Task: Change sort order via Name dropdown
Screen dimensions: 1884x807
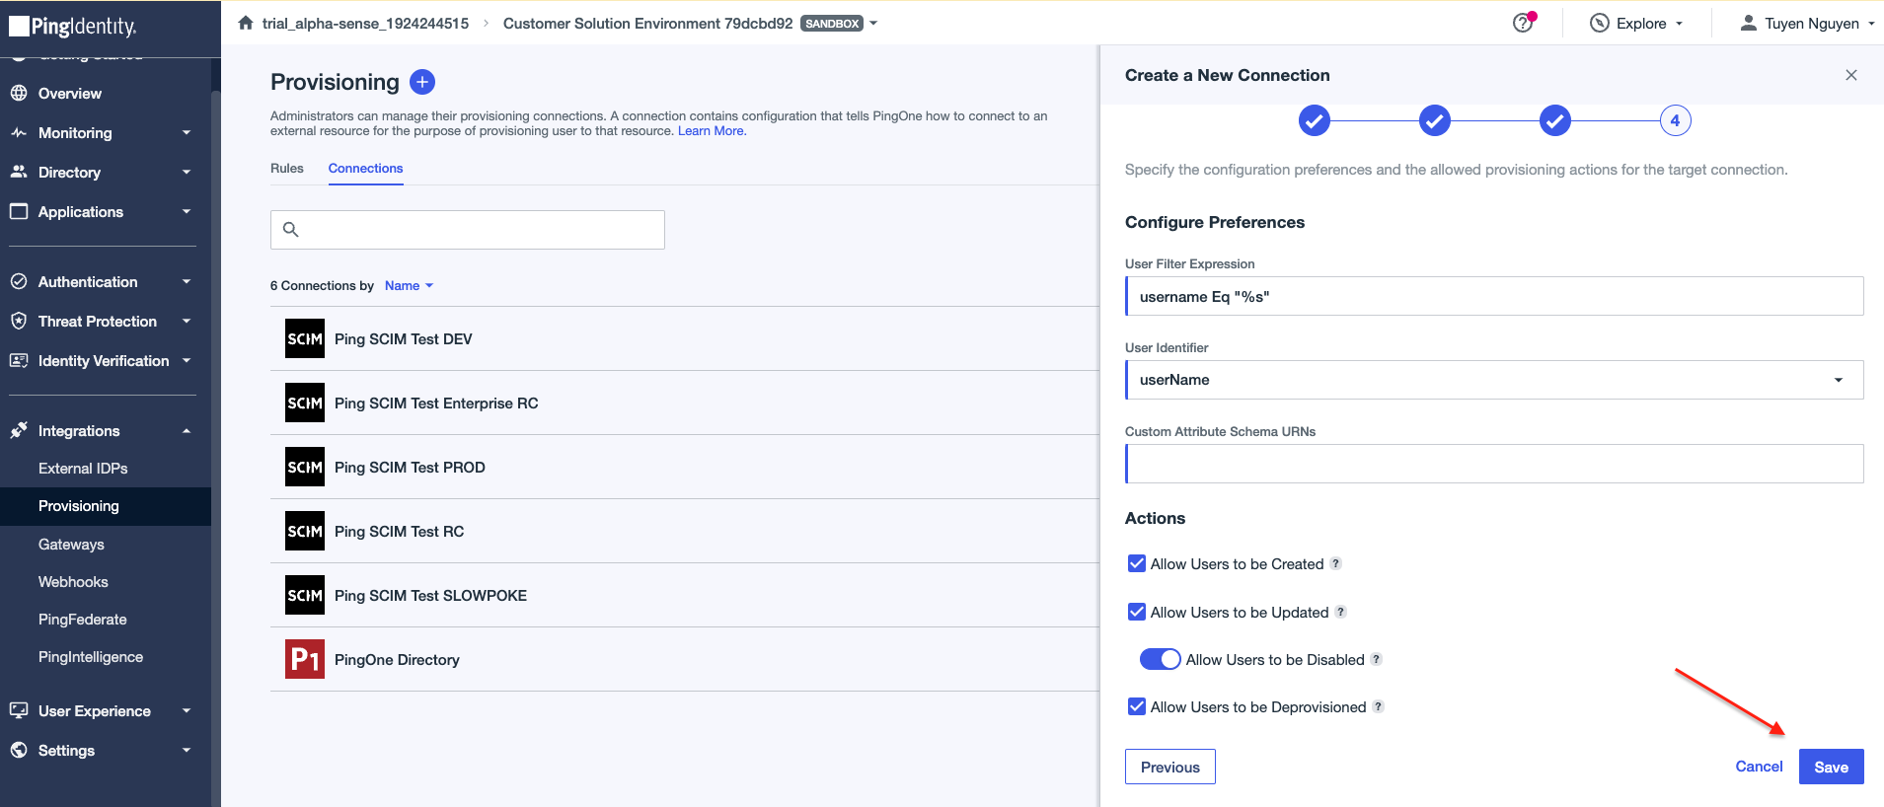Action: click(409, 285)
